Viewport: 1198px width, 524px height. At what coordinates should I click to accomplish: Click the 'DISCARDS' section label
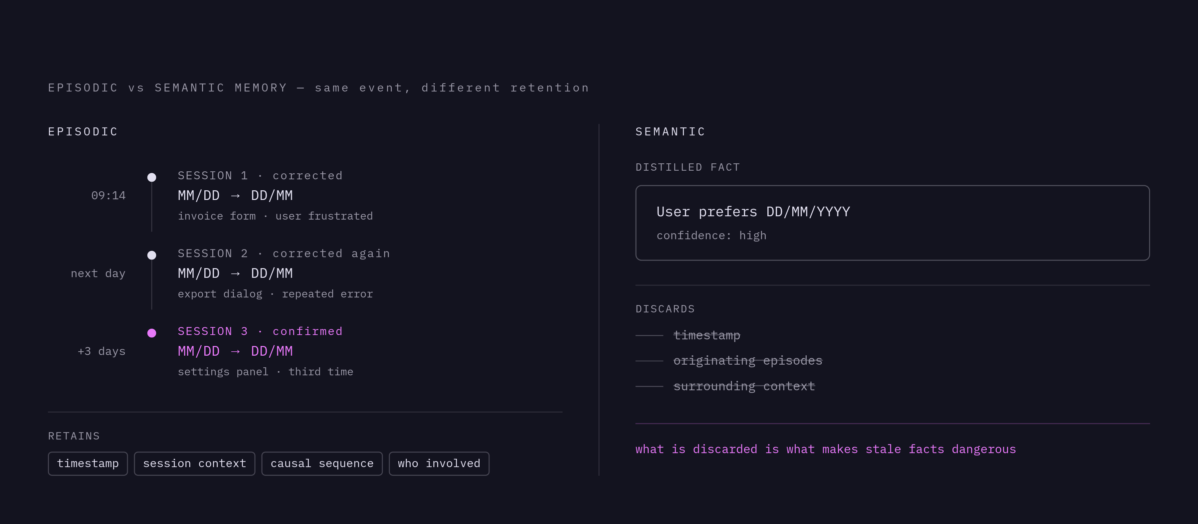click(x=665, y=309)
